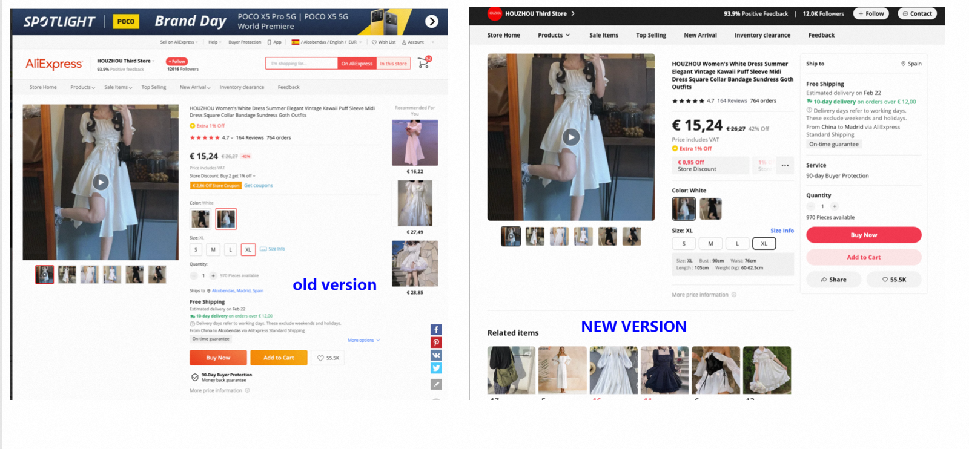
Task: Open Sale Items tab in new version
Action: pyautogui.click(x=604, y=35)
